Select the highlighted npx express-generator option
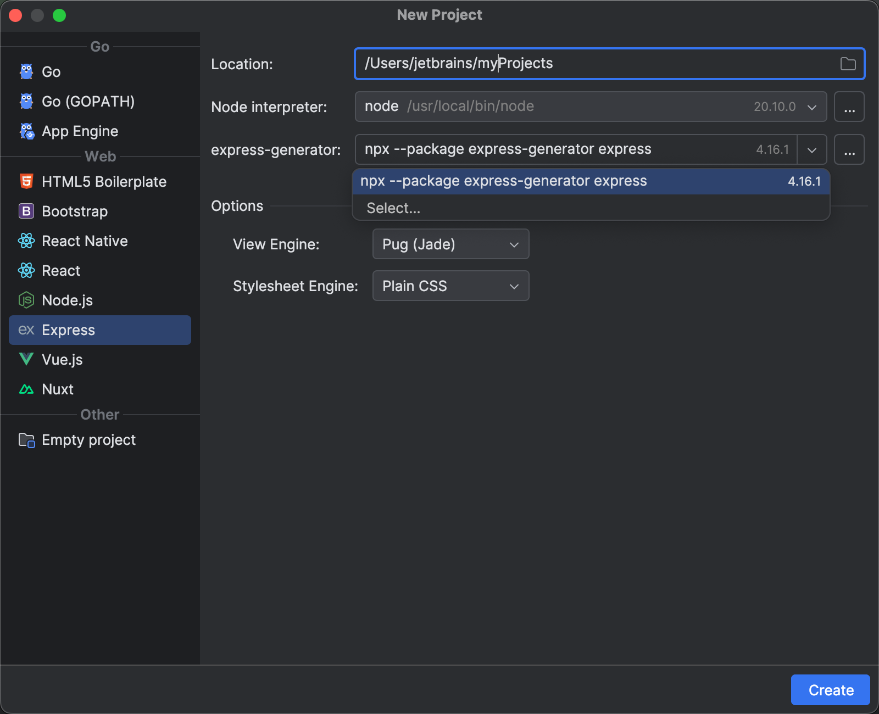The image size is (879, 714). tap(503, 181)
